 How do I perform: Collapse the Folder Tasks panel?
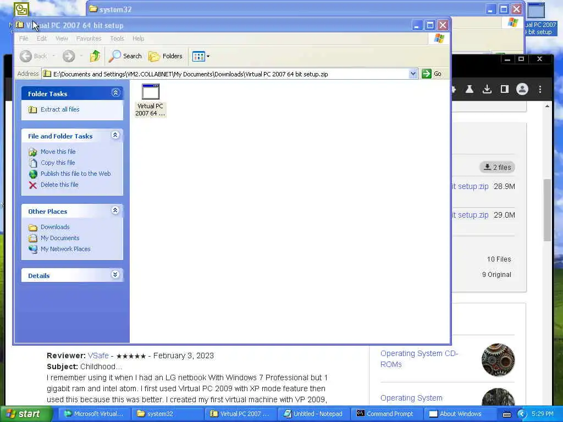[x=115, y=92]
